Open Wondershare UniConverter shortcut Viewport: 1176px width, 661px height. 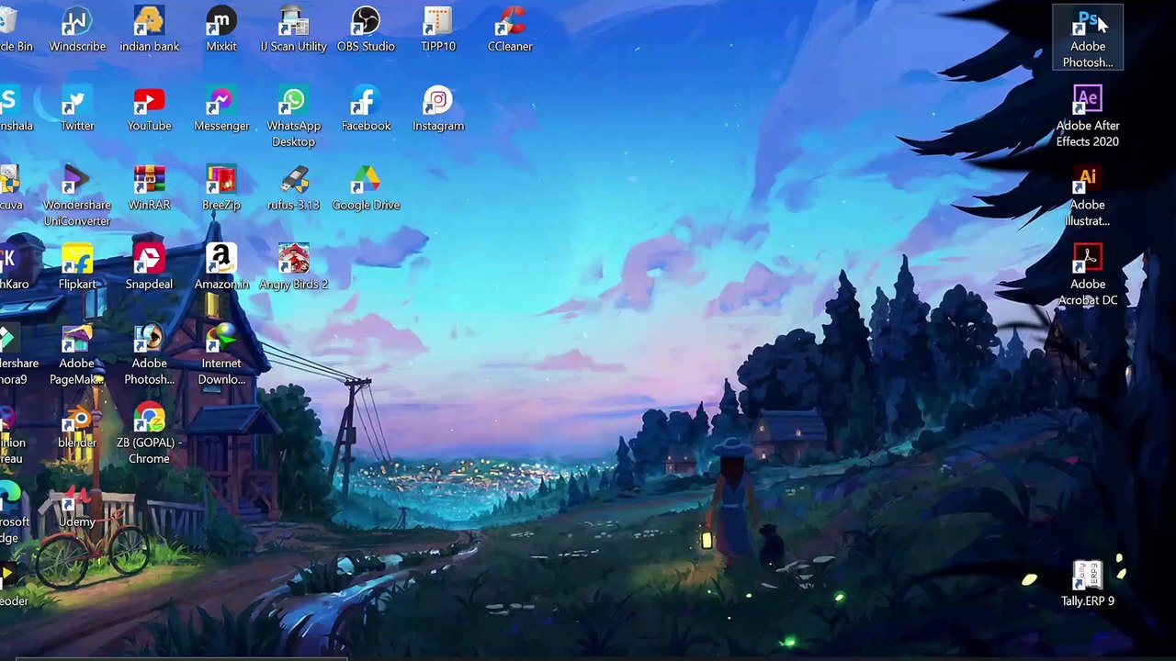pyautogui.click(x=77, y=196)
